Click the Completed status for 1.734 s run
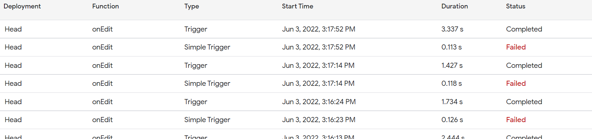This screenshot has height=139, width=592. [x=524, y=102]
